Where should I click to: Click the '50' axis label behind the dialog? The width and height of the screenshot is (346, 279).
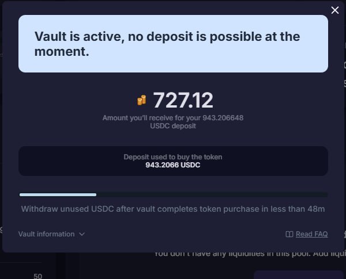[37, 276]
